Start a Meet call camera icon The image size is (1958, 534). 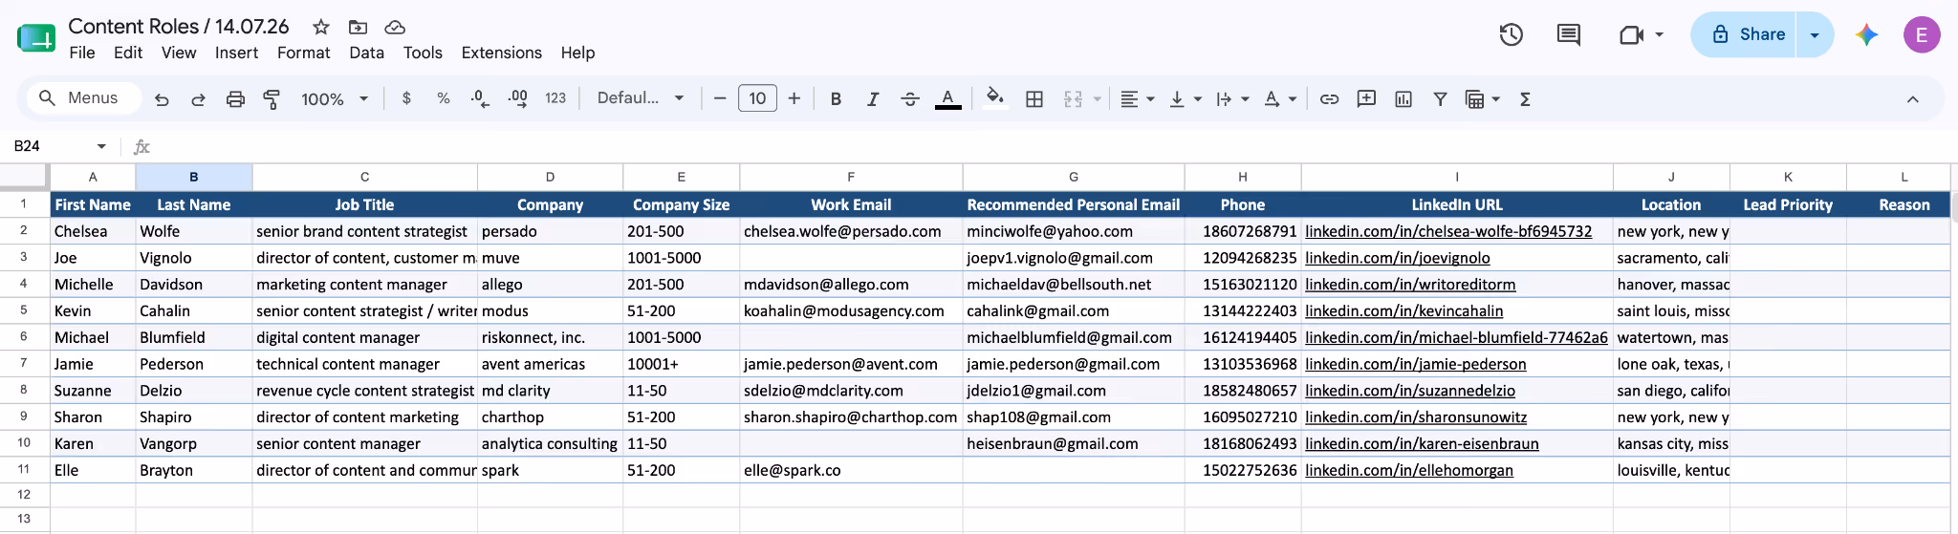1631,35
